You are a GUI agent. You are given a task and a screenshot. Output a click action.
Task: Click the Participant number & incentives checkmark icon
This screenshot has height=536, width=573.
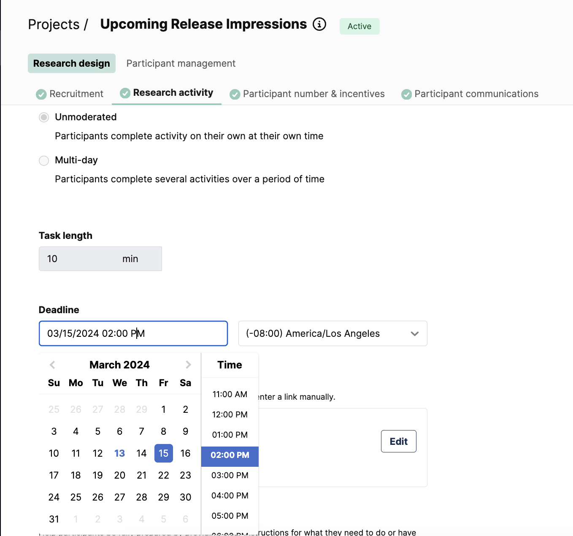[235, 94]
